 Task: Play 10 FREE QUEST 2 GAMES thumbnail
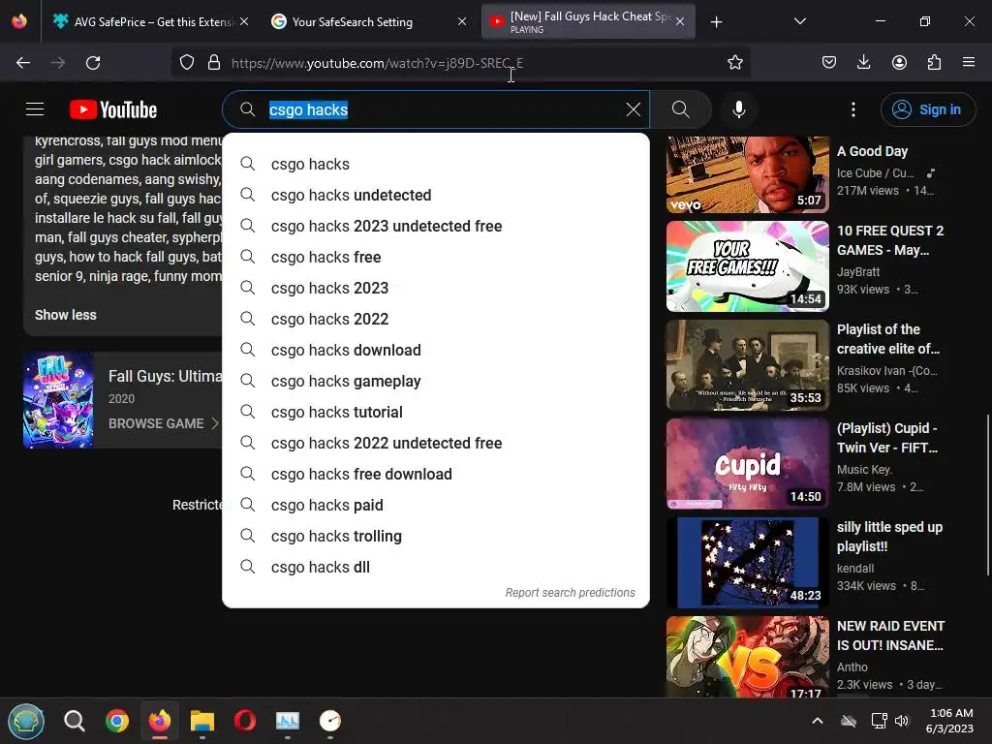[748, 266]
